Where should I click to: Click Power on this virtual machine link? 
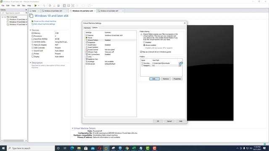click(45, 21)
